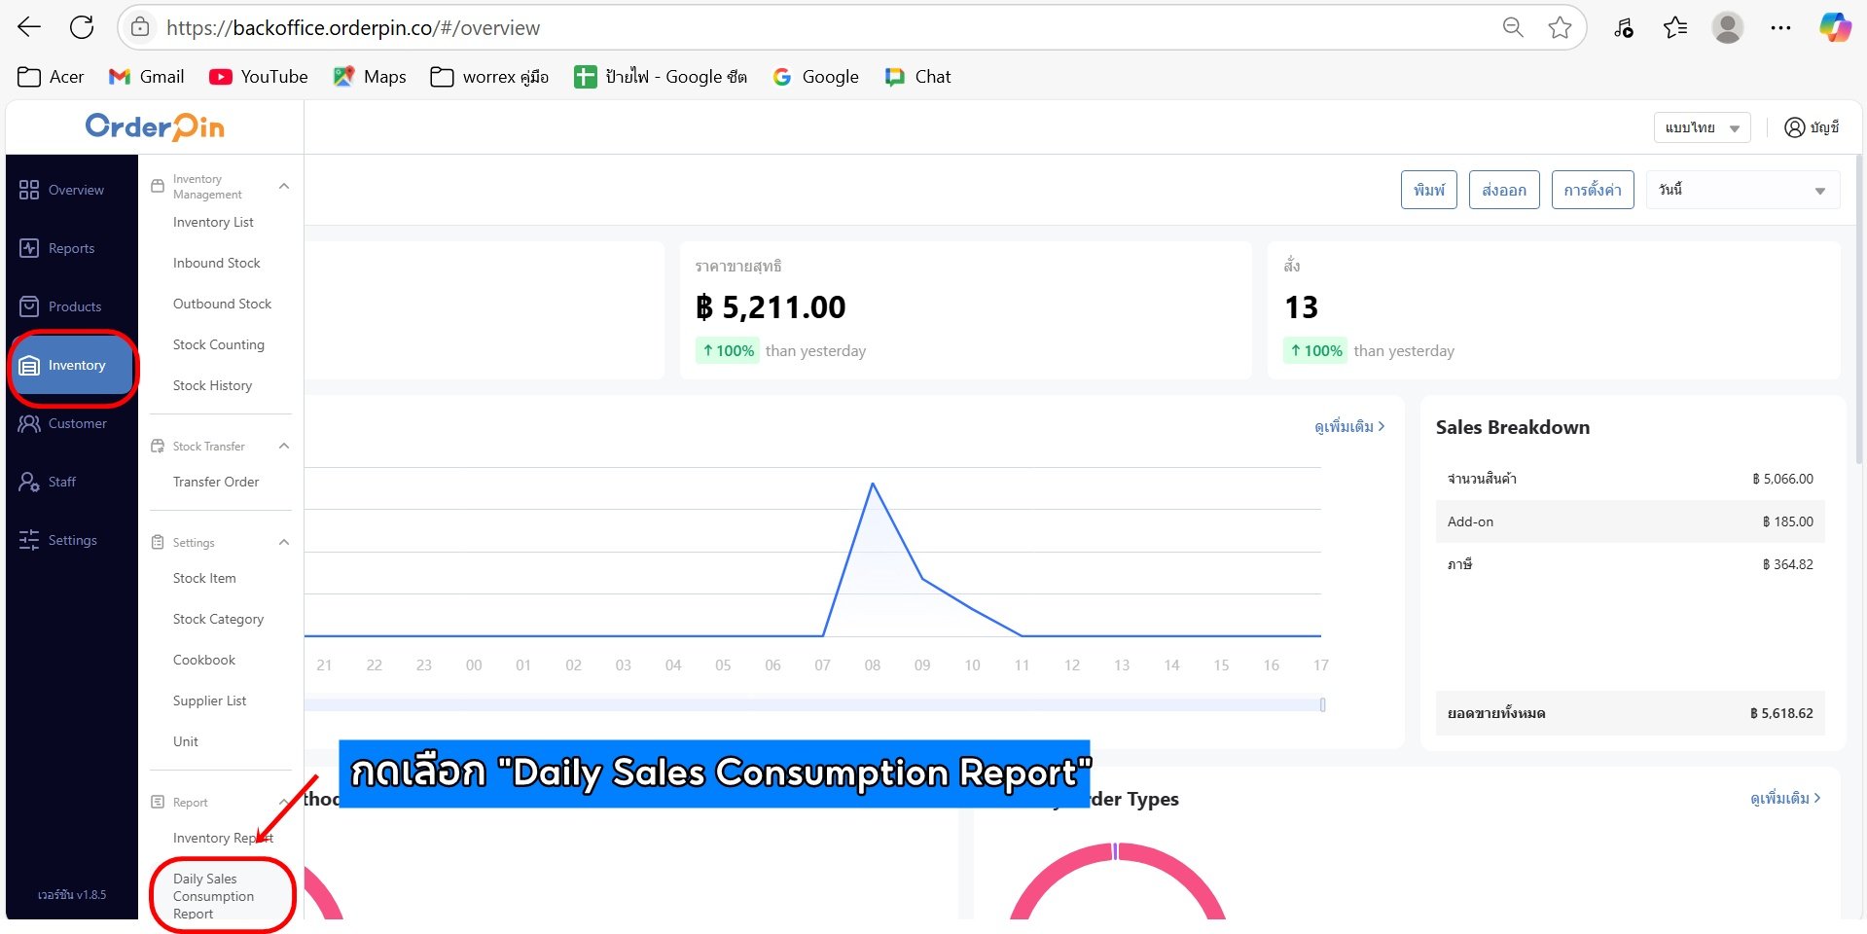Open Transfer Order

coord(215,482)
